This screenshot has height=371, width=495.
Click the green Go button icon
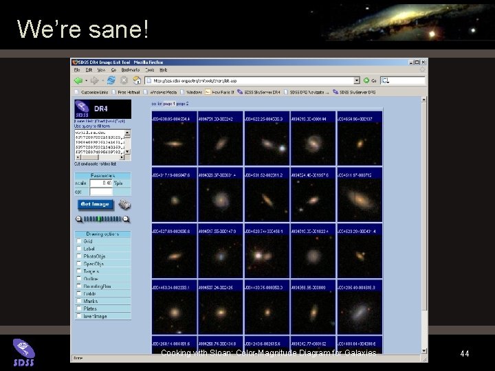point(366,80)
